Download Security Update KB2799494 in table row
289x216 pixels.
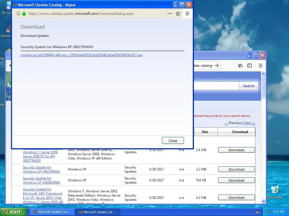(237, 169)
